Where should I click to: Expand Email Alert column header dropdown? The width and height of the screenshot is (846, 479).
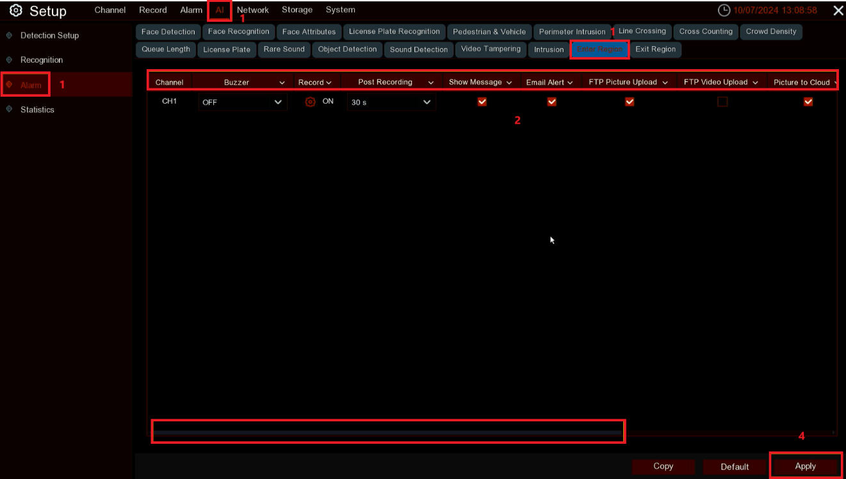click(570, 83)
